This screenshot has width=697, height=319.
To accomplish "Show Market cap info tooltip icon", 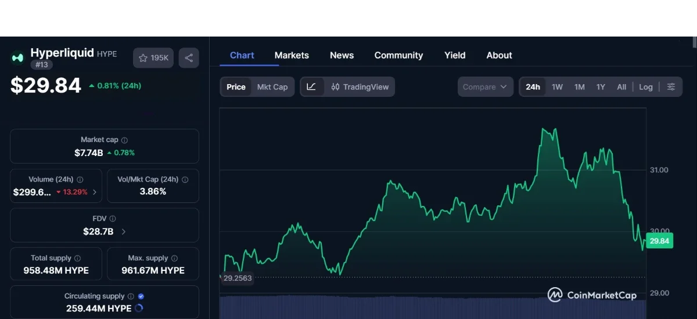I will point(124,140).
